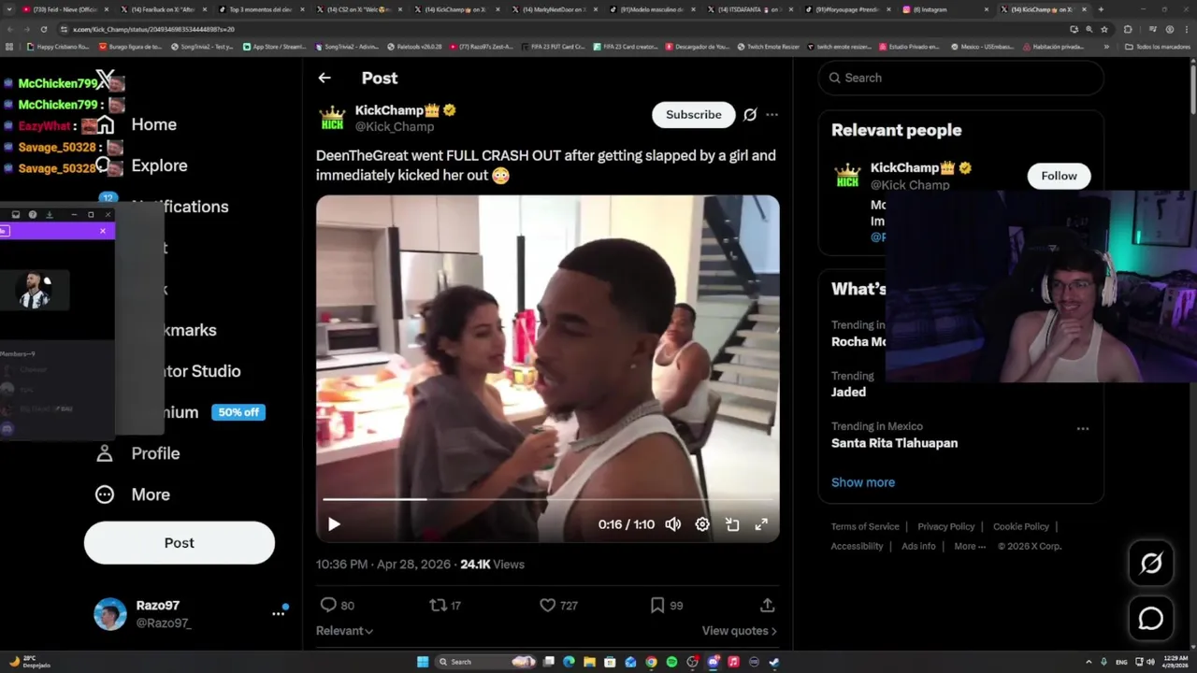The image size is (1197, 673).
Task: Click the @Kick_Champ handle on post
Action: click(x=395, y=127)
